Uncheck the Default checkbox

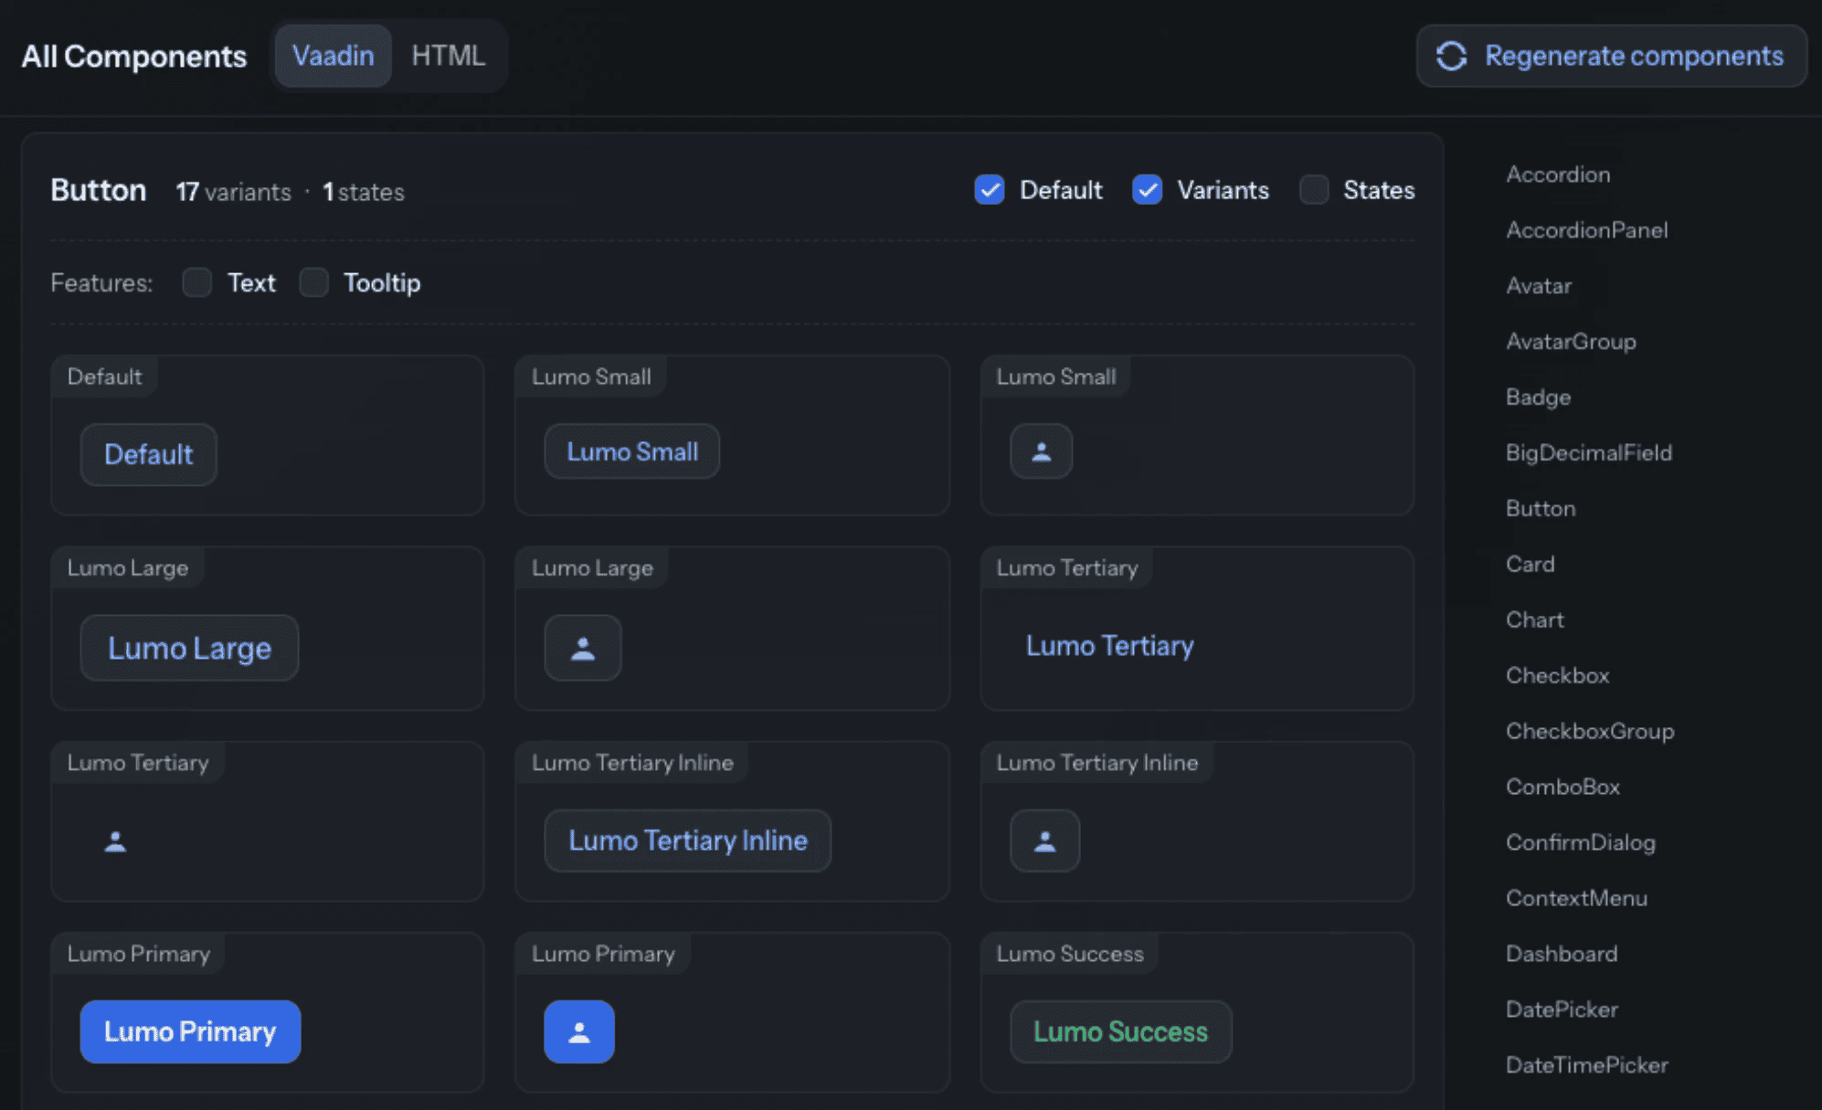(990, 190)
